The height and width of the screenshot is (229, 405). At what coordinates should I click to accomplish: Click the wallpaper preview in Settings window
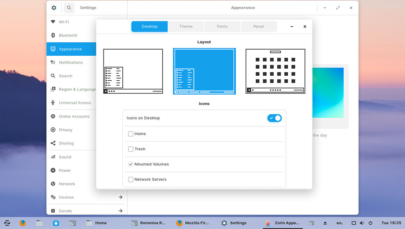pyautogui.click(x=328, y=93)
